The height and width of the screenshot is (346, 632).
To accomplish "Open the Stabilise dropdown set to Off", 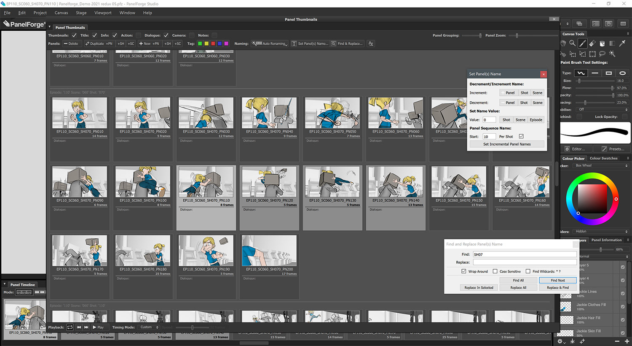I will (602, 109).
